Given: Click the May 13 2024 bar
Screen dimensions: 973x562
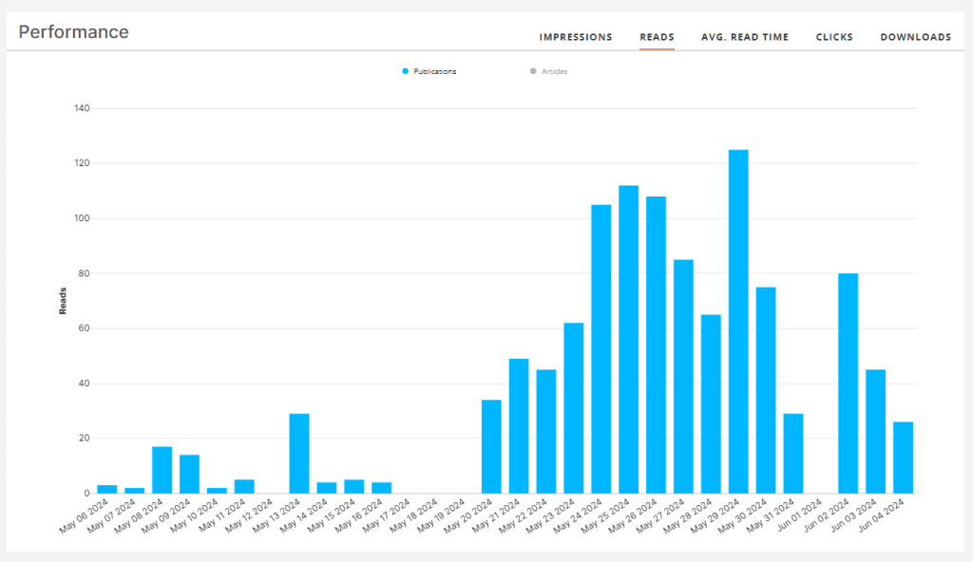Looking at the screenshot, I should 299,453.
